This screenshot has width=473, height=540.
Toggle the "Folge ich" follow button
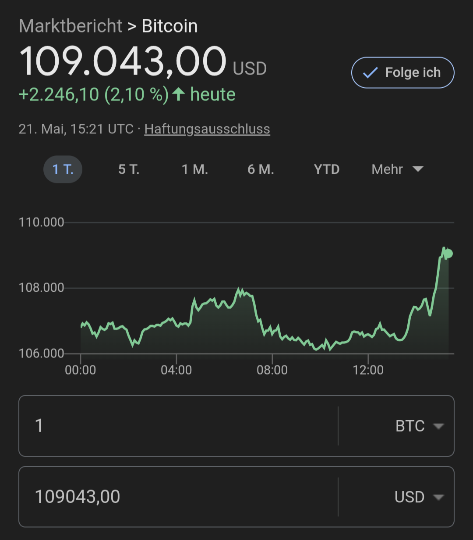click(x=402, y=73)
